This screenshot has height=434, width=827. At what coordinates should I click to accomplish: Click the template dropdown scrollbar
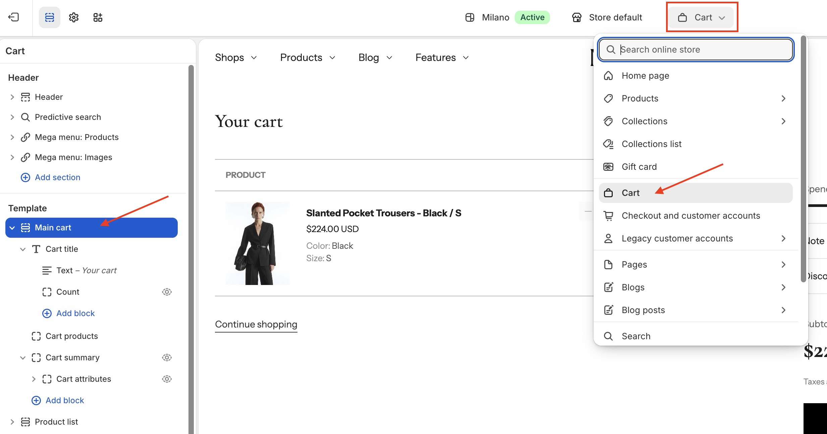[x=803, y=159]
